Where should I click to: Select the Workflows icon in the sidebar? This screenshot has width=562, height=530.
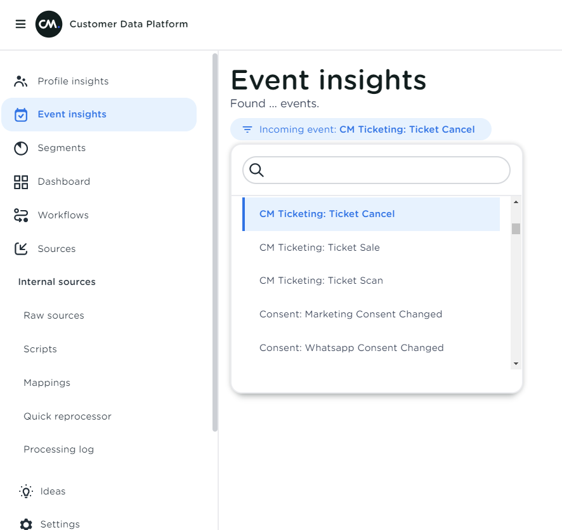click(x=21, y=215)
